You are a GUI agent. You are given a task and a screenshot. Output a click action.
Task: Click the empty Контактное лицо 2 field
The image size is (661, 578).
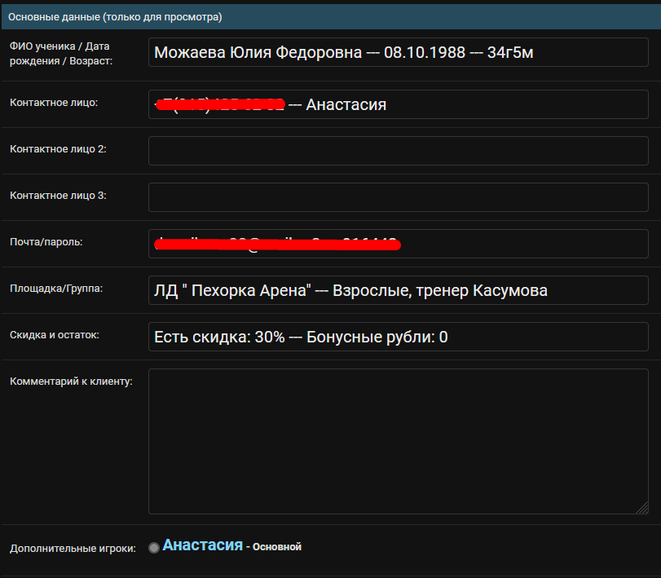click(398, 151)
